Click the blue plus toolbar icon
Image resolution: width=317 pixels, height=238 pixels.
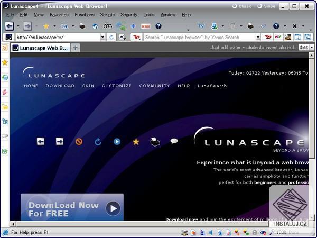(133, 26)
